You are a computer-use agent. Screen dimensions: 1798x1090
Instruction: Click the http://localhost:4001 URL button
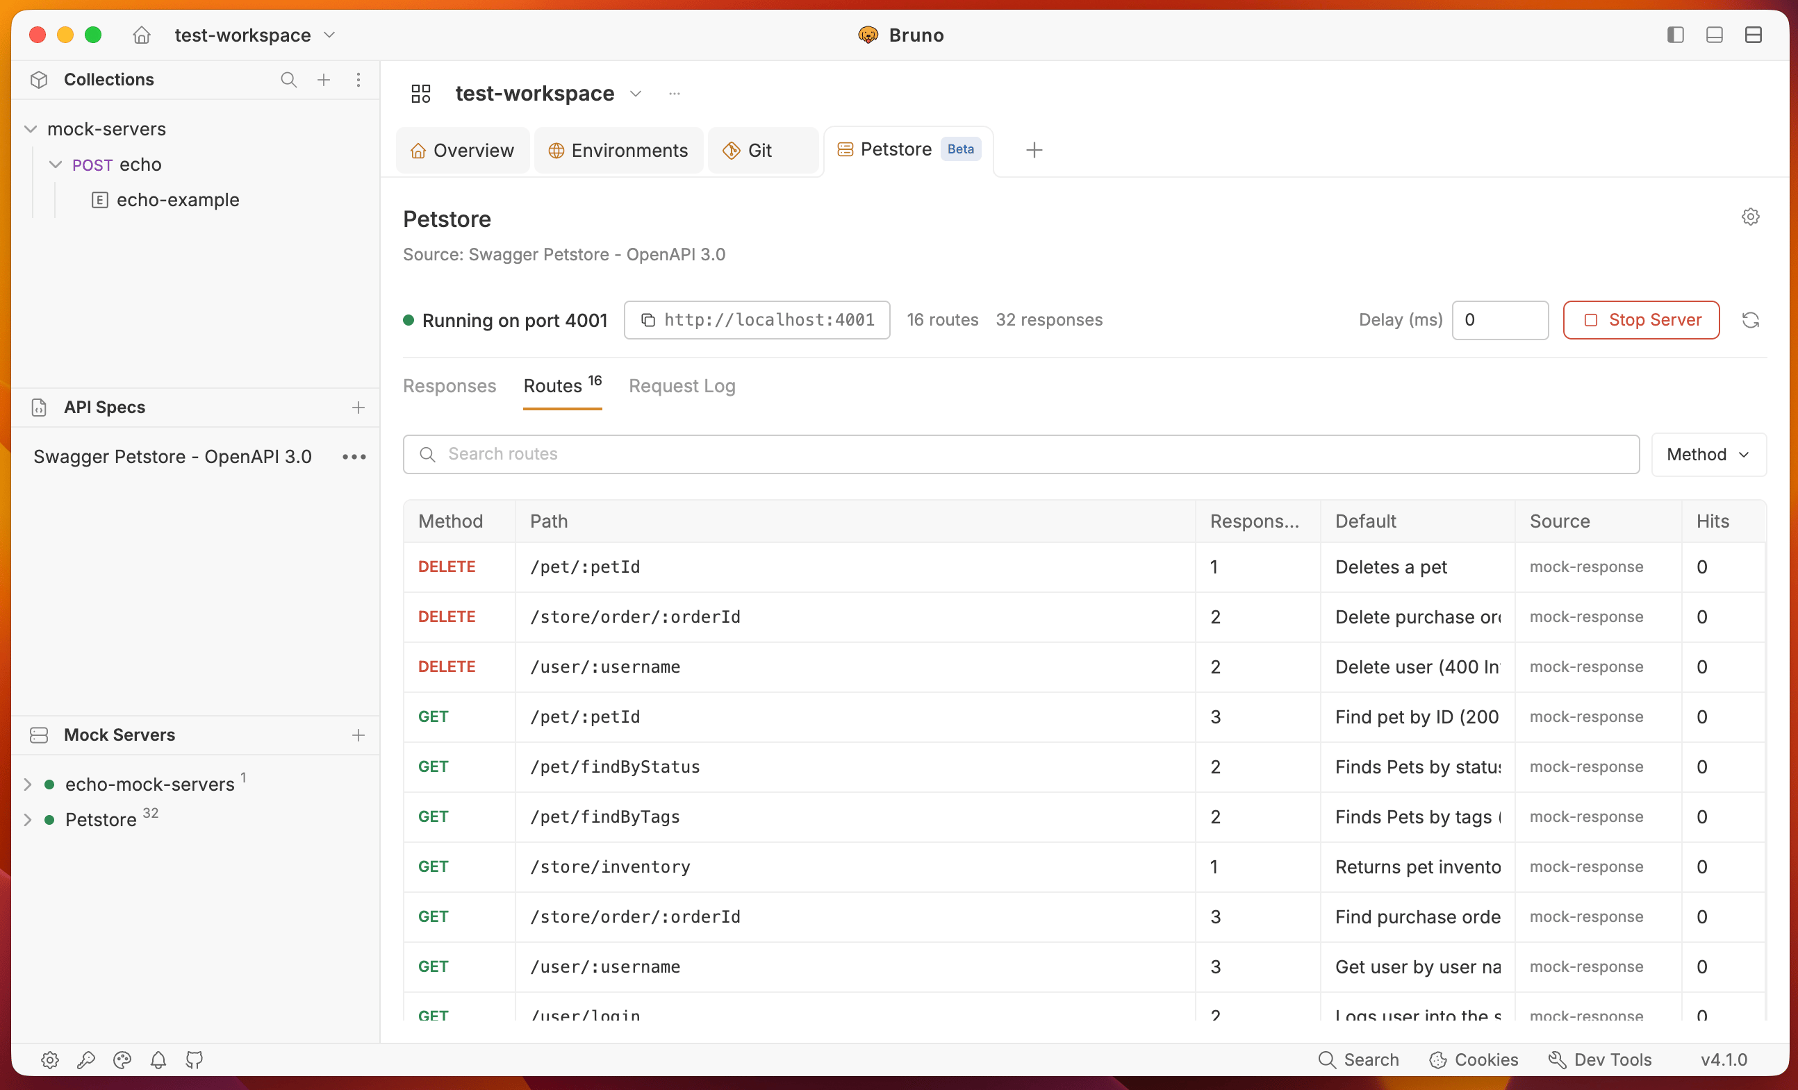[757, 320]
